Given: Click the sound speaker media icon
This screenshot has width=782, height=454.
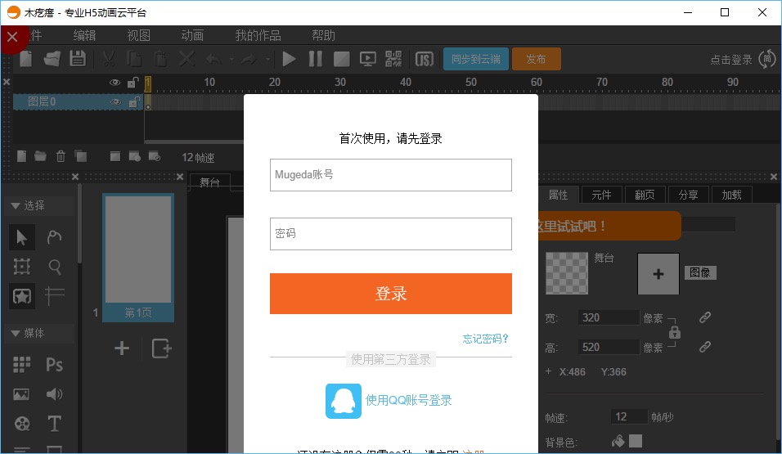Looking at the screenshot, I should 55,394.
